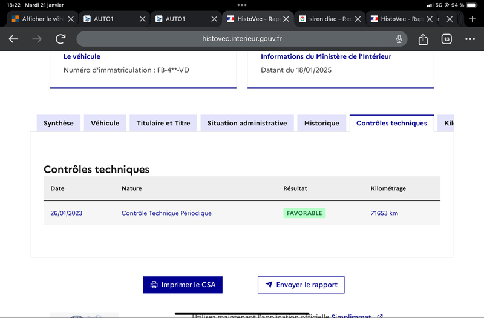Click the paper plane icon on Envoyer button

click(269, 285)
